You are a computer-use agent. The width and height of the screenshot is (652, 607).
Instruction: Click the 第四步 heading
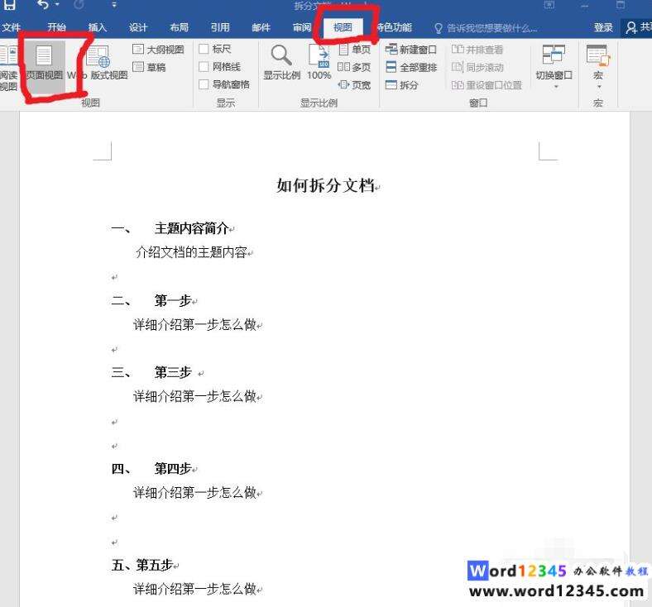click(x=173, y=469)
